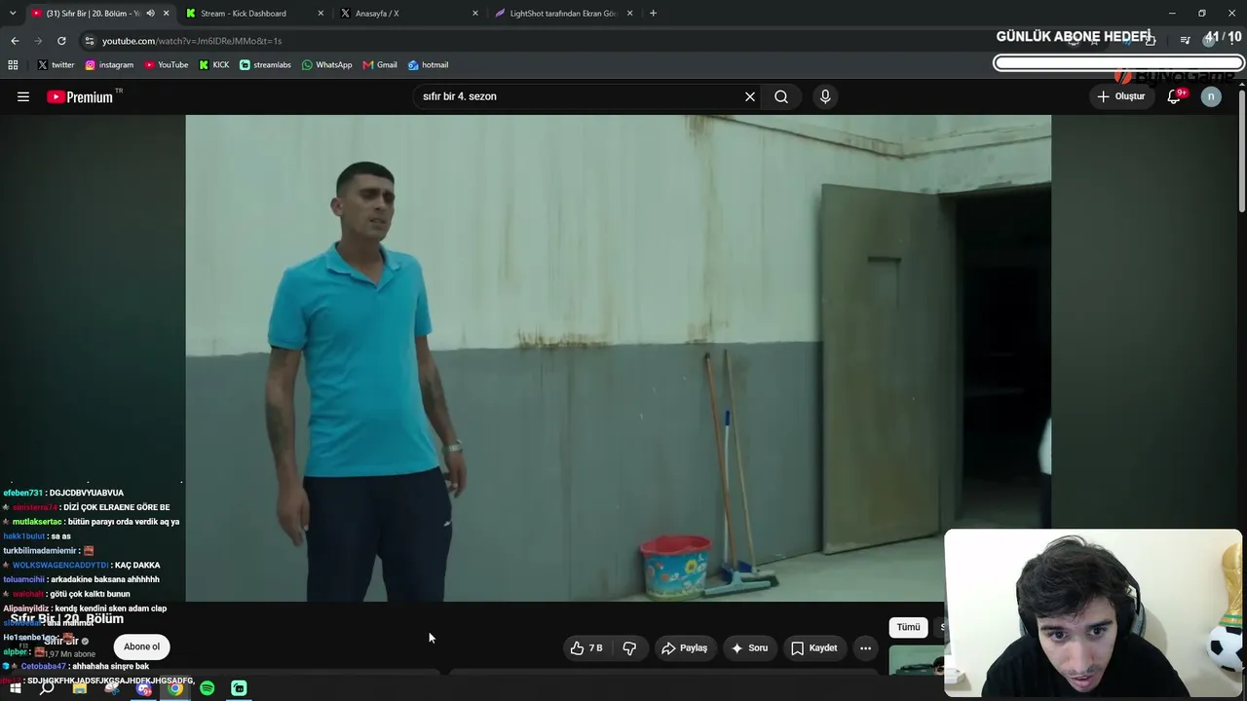This screenshot has height=701, width=1247.
Task: Clear the search query with the X
Action: coord(750,96)
